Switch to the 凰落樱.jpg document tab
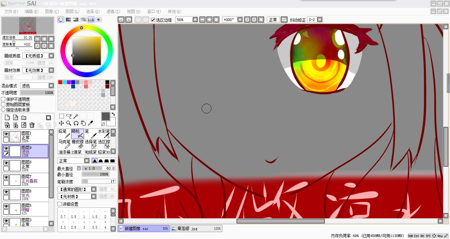This screenshot has width=450, height=239. (196, 228)
